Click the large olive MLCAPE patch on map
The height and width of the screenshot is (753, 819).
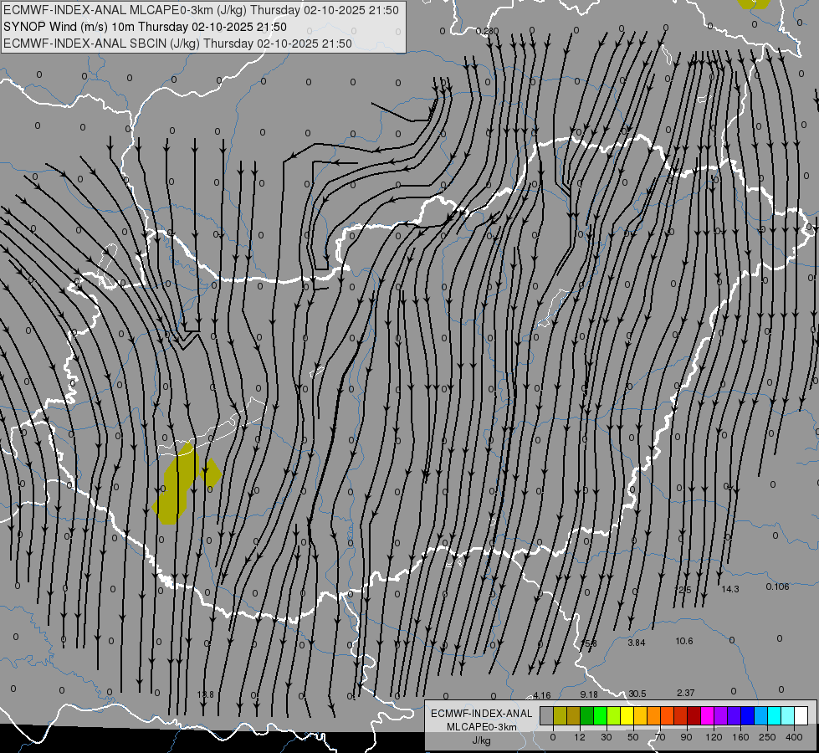(177, 484)
